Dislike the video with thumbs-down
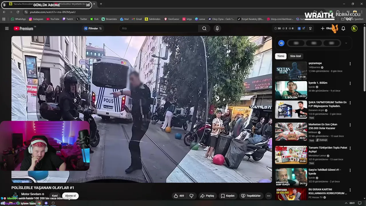This screenshot has width=366, height=206. coord(192,196)
